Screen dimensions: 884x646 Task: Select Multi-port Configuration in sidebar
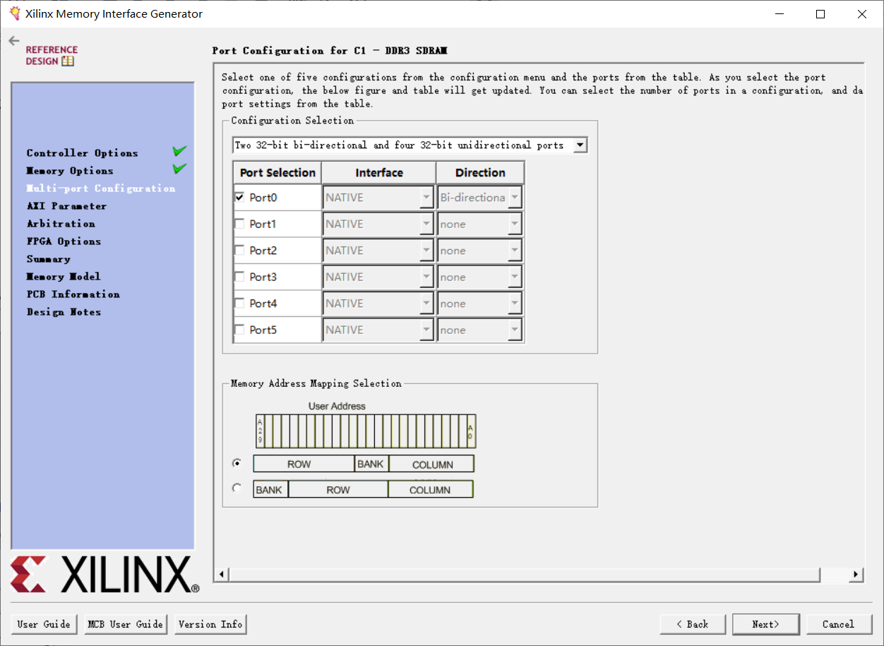pyautogui.click(x=100, y=189)
